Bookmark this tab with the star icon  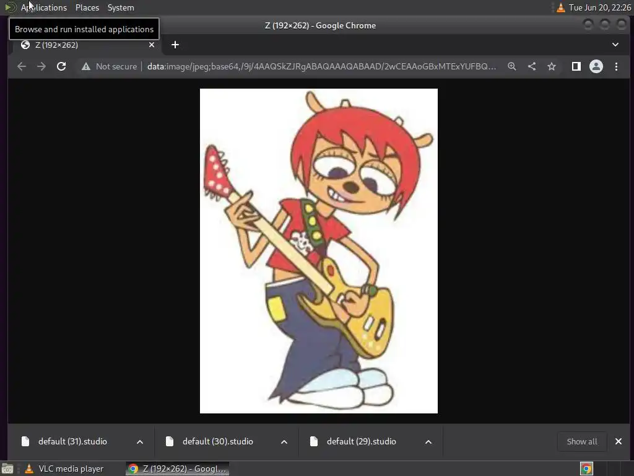552,66
